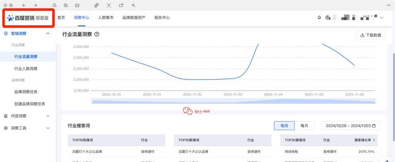Click the TOP30激增词 column header
This screenshot has width=395, height=162.
tap(295, 140)
